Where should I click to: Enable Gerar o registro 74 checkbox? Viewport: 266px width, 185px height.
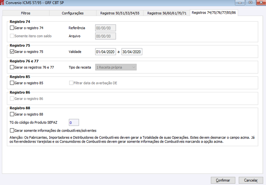tap(12, 28)
